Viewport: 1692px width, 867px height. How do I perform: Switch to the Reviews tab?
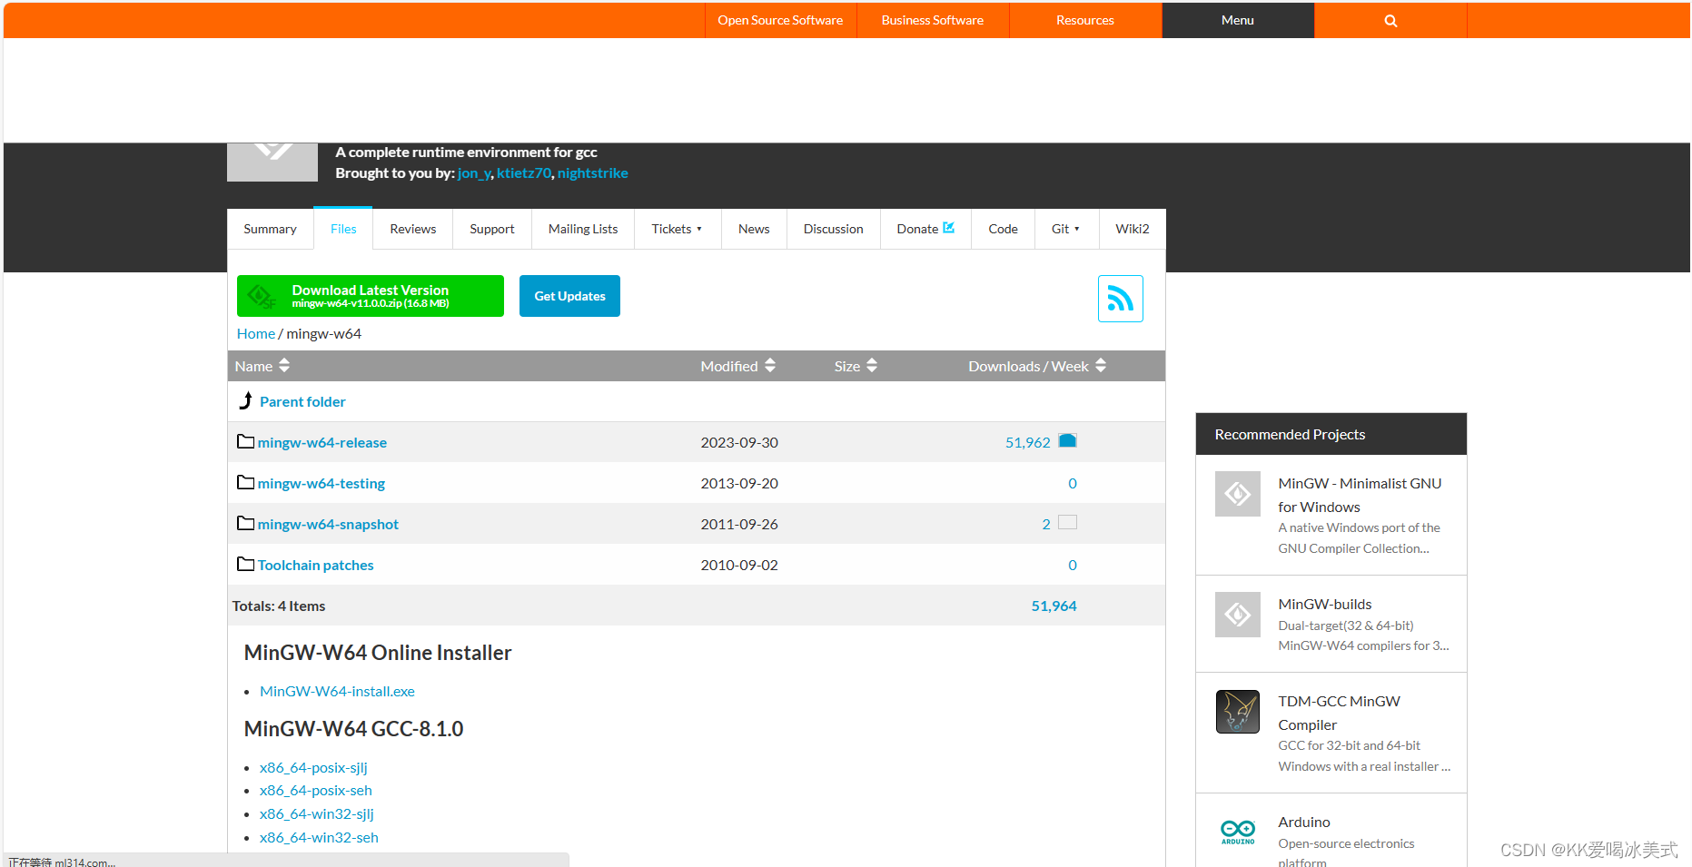click(413, 229)
